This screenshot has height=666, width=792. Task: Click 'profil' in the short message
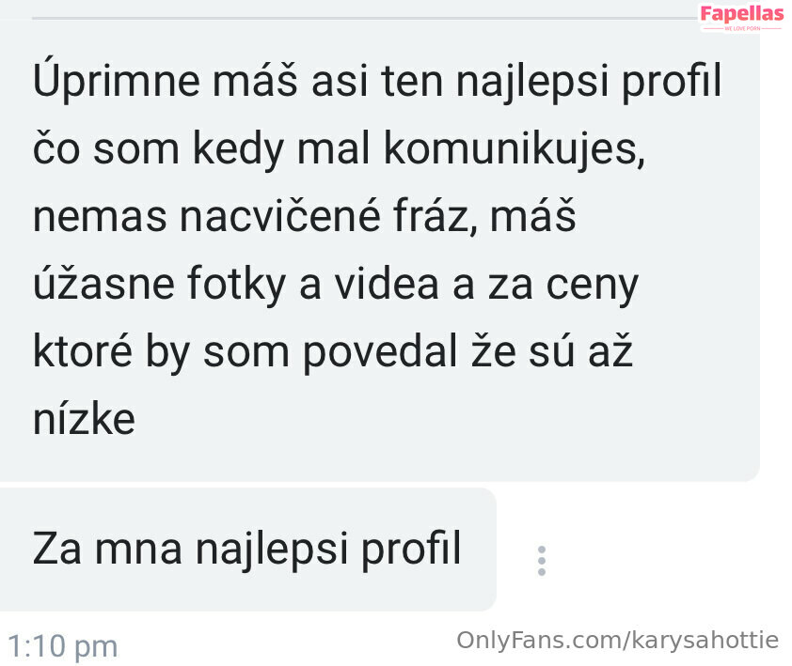pyautogui.click(x=411, y=549)
